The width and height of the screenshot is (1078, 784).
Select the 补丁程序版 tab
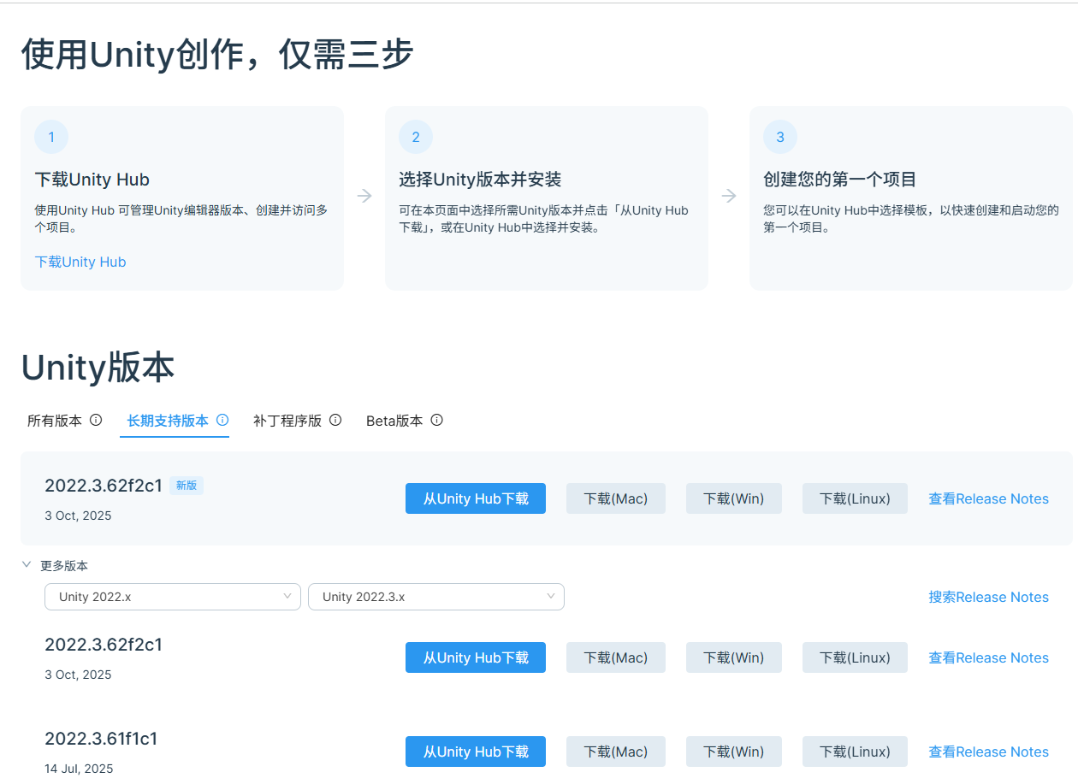(x=289, y=420)
